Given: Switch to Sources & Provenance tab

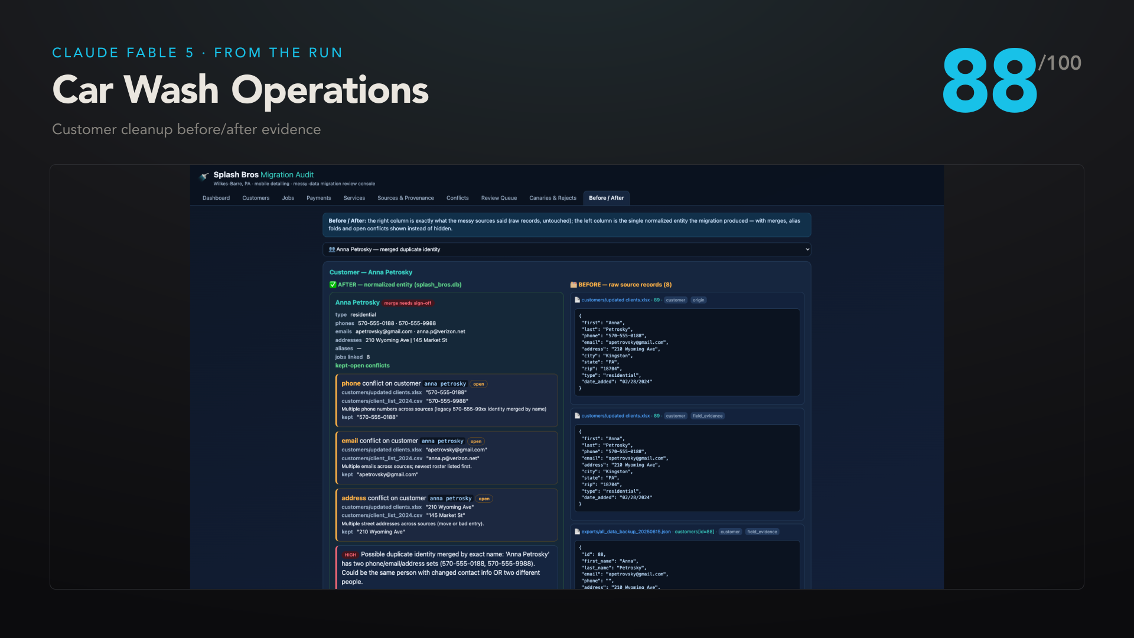Looking at the screenshot, I should coord(406,198).
